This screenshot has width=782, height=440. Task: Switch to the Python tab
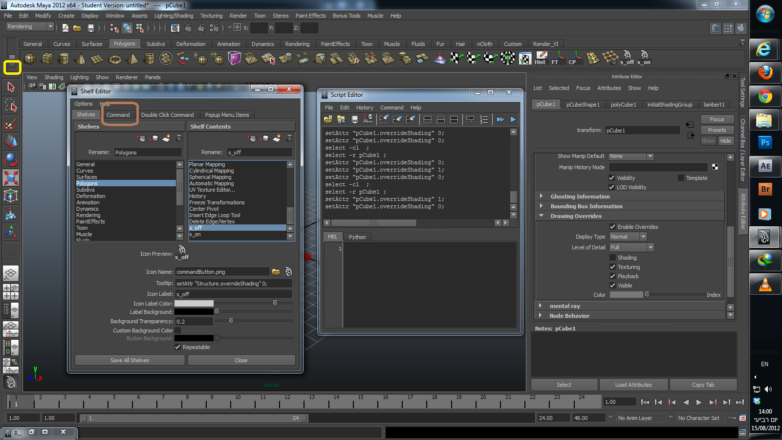coord(357,237)
